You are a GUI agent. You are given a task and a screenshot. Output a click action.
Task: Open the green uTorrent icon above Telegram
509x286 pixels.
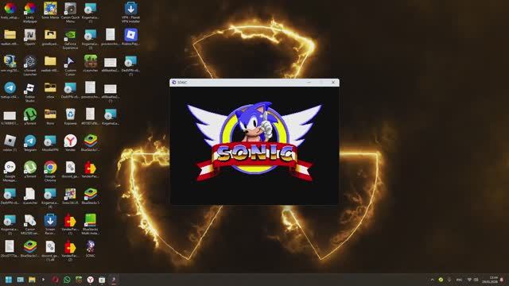tap(30, 114)
